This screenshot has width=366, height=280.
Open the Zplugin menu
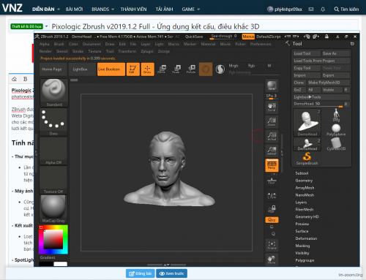point(147,51)
